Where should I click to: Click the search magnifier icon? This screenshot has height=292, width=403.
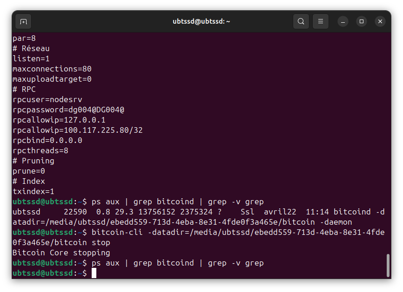click(x=301, y=21)
